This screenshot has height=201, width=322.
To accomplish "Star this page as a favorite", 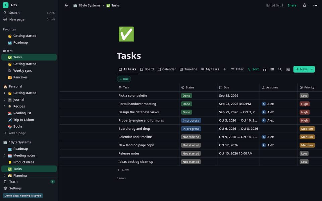I will pyautogui.click(x=305, y=5).
